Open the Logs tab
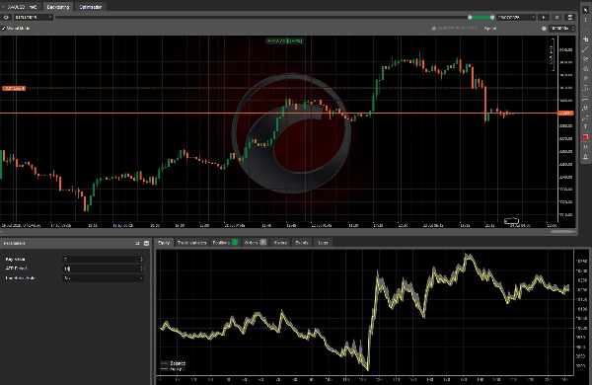 click(323, 243)
